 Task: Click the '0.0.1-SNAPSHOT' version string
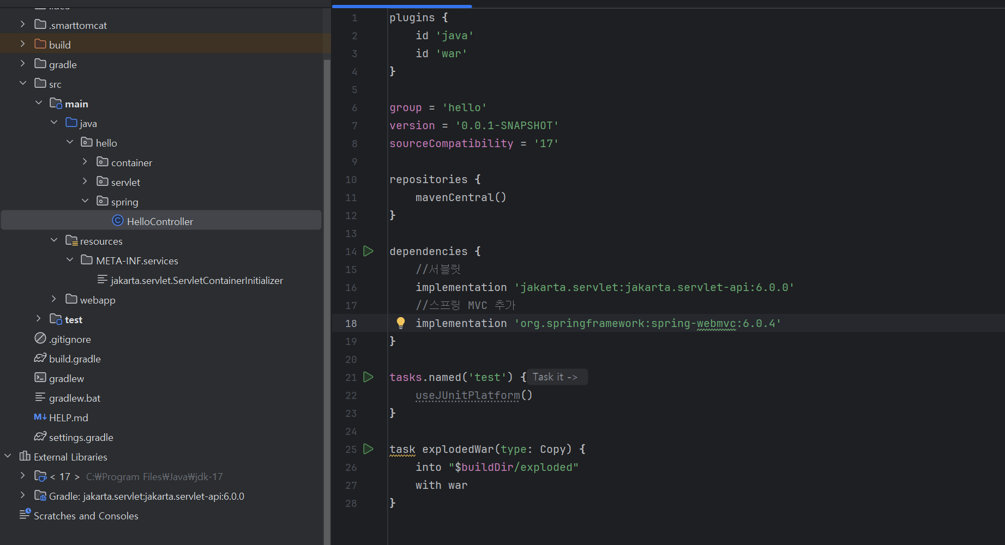tap(507, 125)
